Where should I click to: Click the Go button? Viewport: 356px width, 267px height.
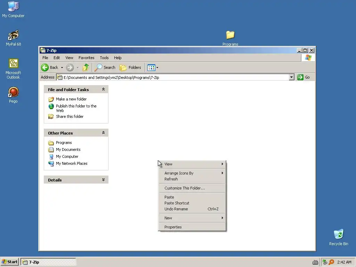(304, 77)
